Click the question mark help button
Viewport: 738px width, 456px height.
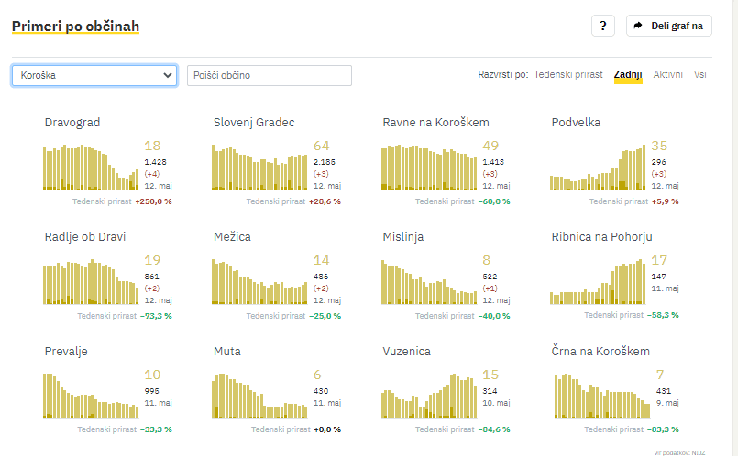tap(602, 27)
